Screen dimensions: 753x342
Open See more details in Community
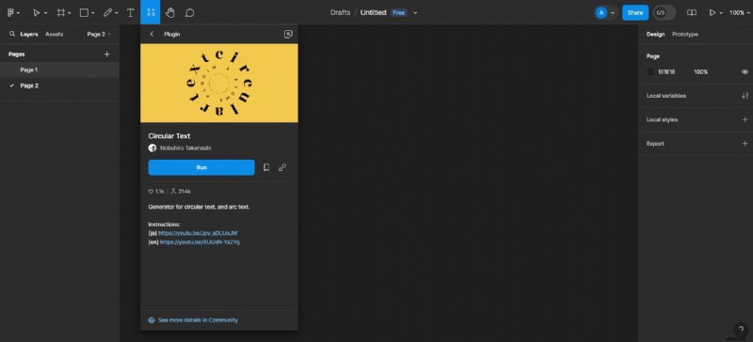[x=193, y=320]
